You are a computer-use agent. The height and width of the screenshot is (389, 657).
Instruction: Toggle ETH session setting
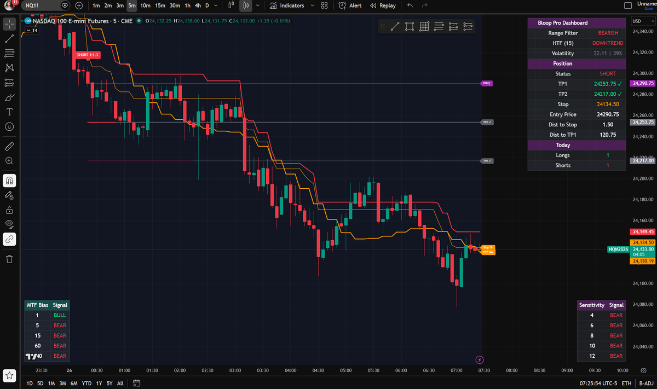(626, 383)
